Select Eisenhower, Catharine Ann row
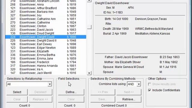This screenshot has width=192, height=108. (46, 19)
